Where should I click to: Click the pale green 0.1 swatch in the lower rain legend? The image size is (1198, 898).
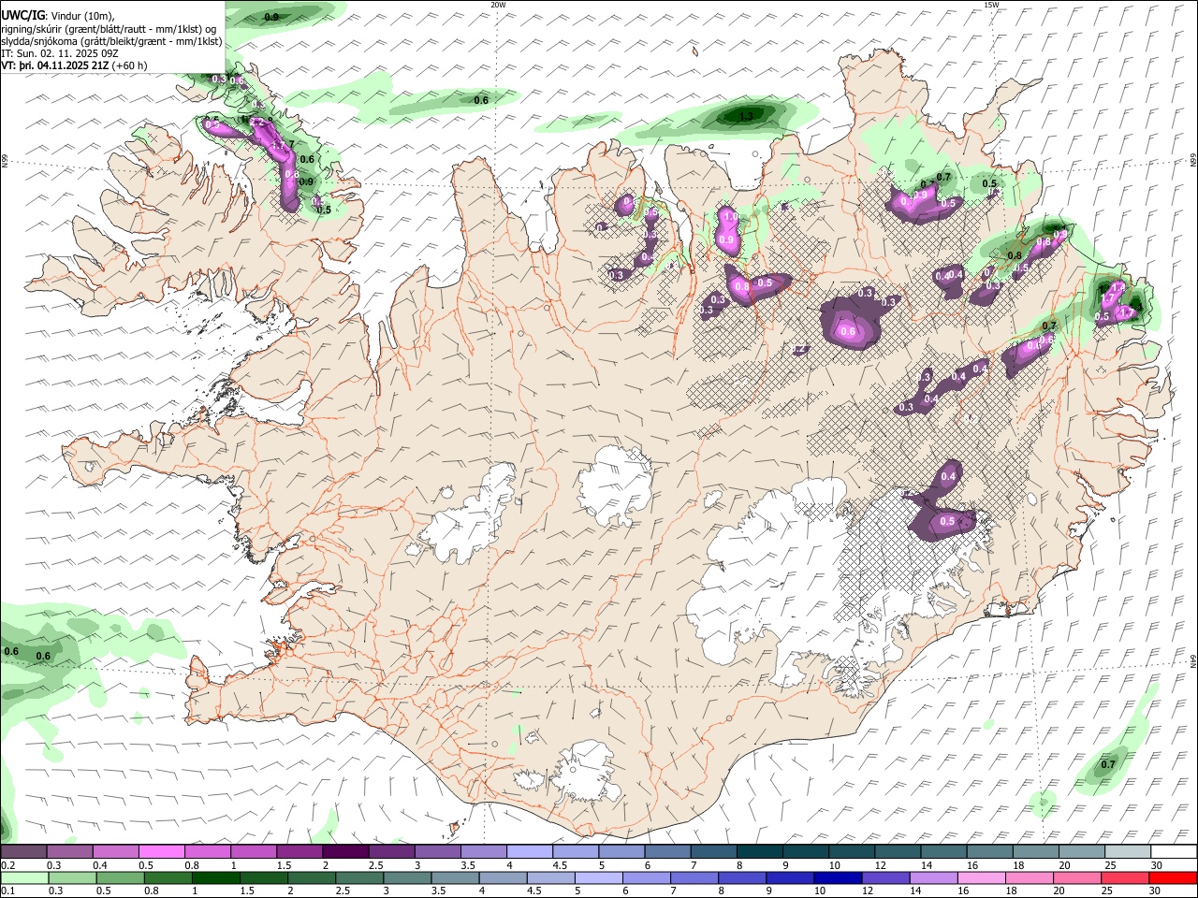[23, 877]
